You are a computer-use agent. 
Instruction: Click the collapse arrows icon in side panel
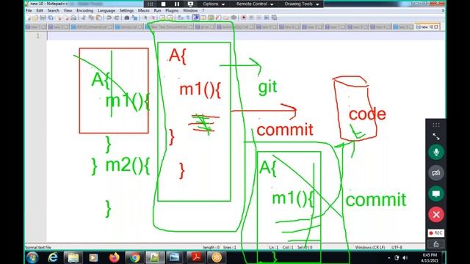pyautogui.click(x=435, y=137)
